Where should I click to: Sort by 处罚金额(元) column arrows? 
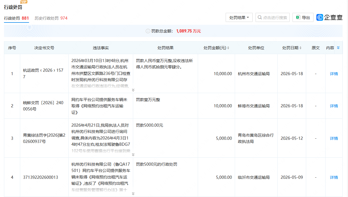pyautogui.click(x=228, y=48)
